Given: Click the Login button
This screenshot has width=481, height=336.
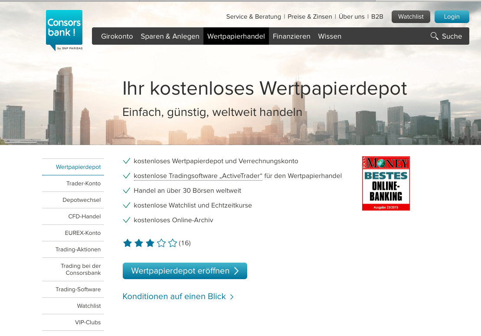Looking at the screenshot, I should [452, 16].
